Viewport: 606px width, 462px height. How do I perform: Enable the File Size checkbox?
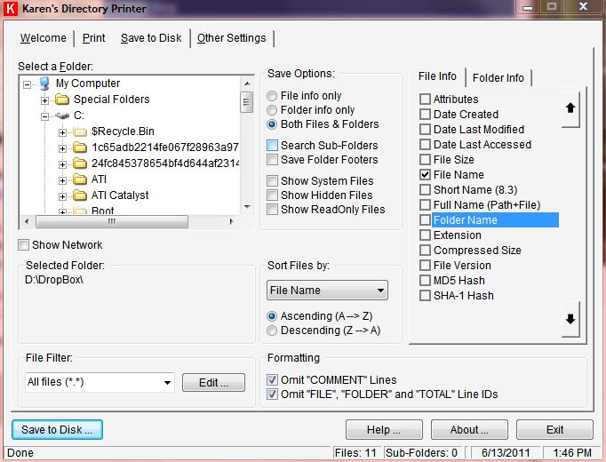tap(425, 160)
